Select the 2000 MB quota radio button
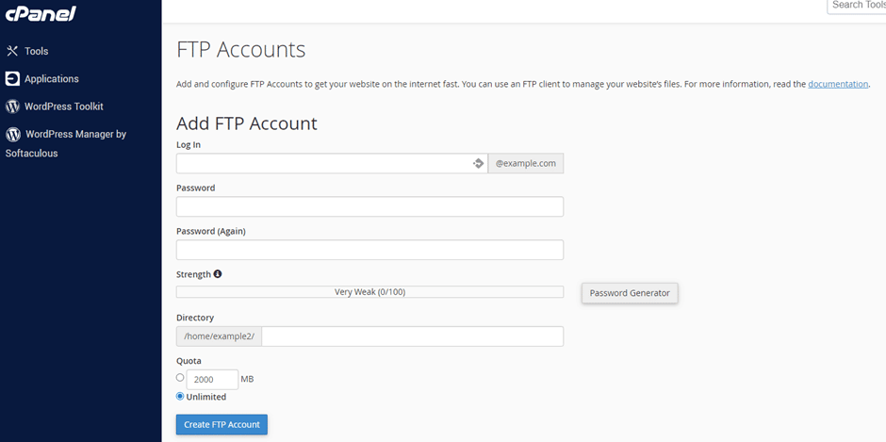This screenshot has width=886, height=442. [180, 378]
